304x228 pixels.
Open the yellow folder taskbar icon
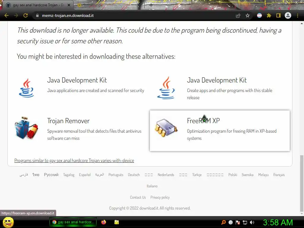point(116,222)
